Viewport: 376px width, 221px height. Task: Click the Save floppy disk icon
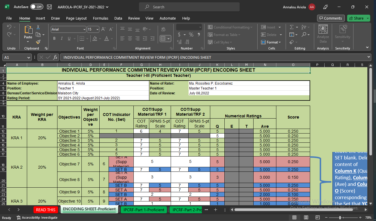(49, 7)
